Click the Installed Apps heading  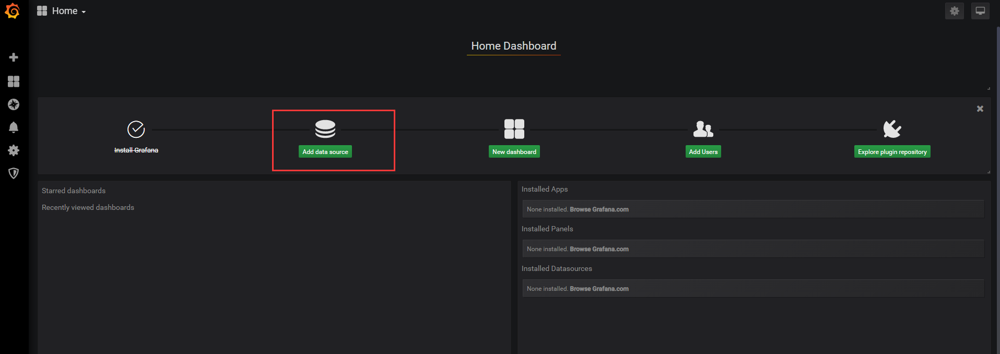(x=545, y=189)
